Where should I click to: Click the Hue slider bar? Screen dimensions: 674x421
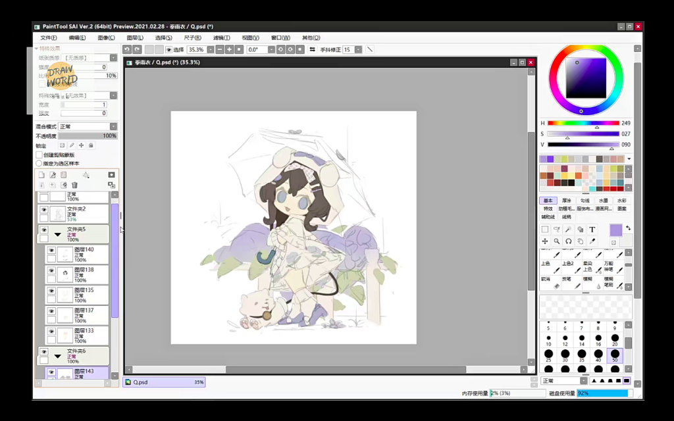pyautogui.click(x=583, y=123)
